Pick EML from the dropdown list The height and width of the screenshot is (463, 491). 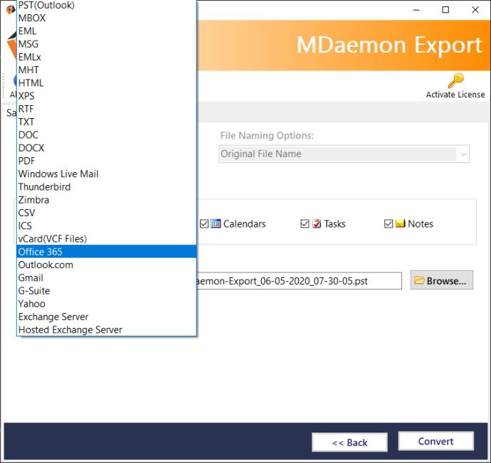click(x=107, y=31)
